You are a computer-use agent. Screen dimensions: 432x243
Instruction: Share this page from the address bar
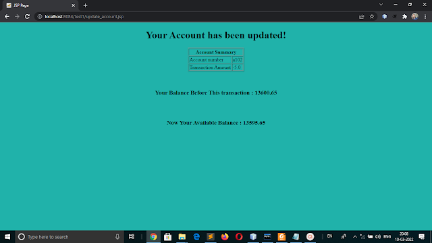pyautogui.click(x=362, y=16)
